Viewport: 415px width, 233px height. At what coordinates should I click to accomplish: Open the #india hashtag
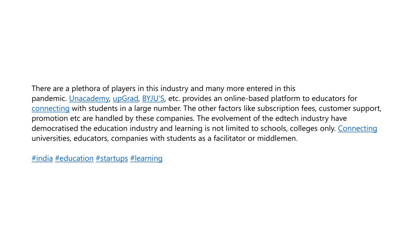point(42,158)
